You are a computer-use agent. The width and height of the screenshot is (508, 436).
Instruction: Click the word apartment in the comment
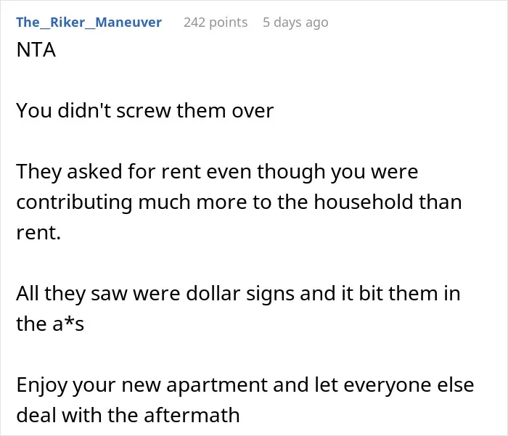pos(217,386)
